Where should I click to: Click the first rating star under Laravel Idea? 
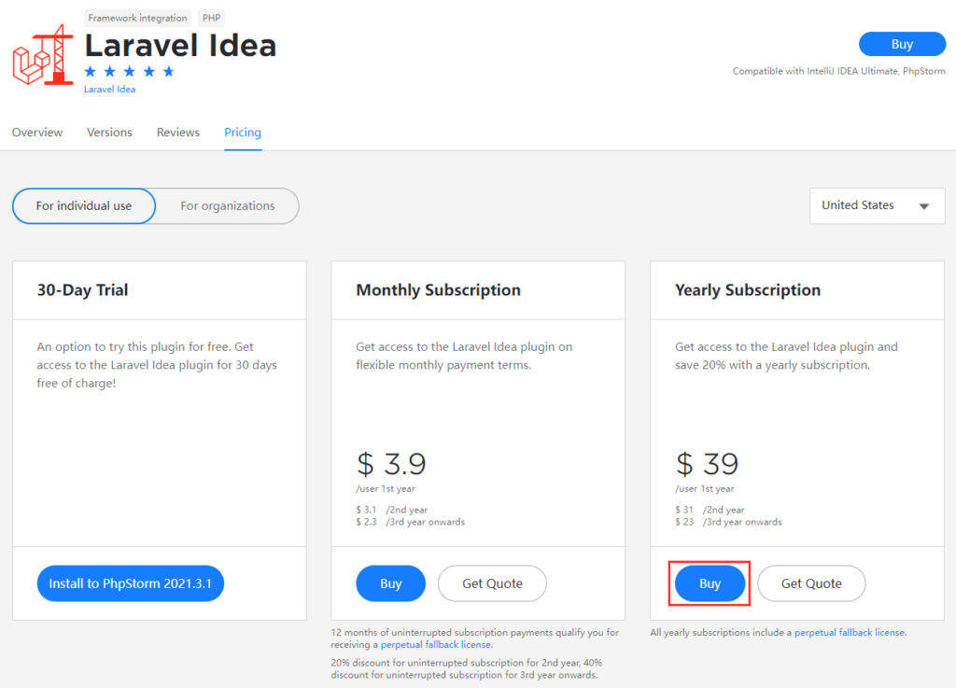pos(90,69)
